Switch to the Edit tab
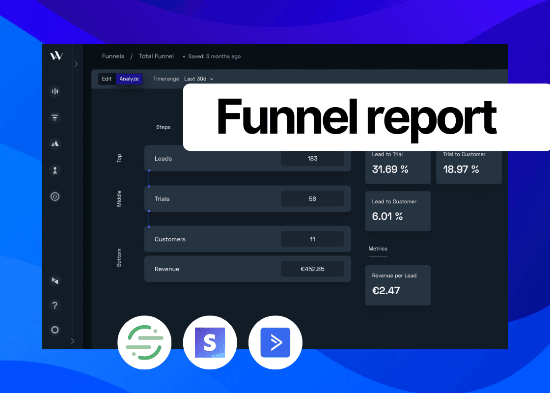 coord(107,79)
